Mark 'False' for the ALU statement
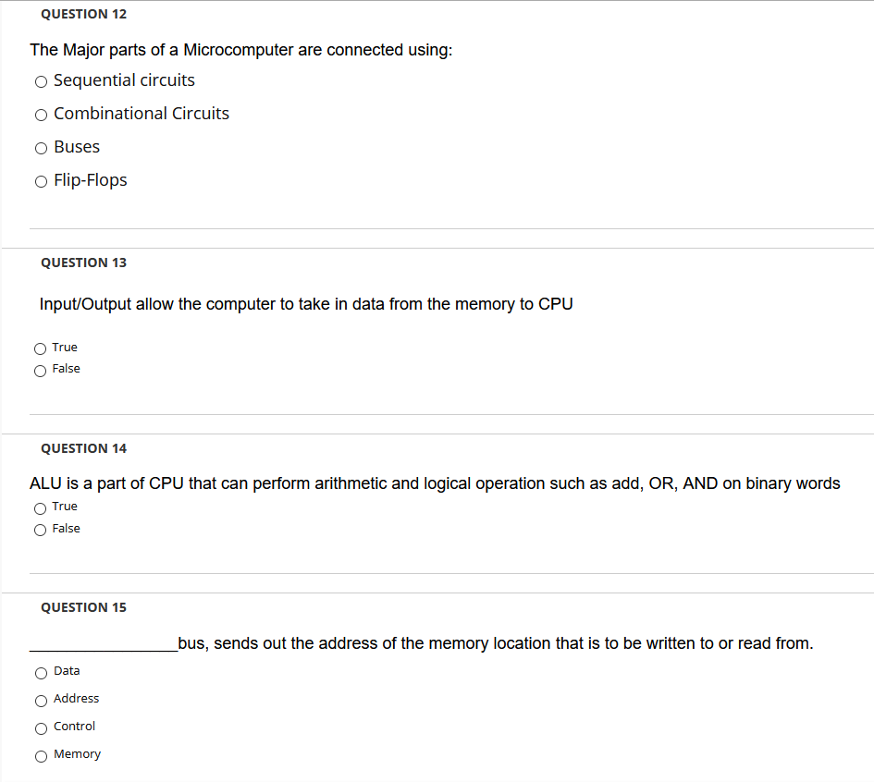Viewport: 874px width, 782px height. pos(40,530)
